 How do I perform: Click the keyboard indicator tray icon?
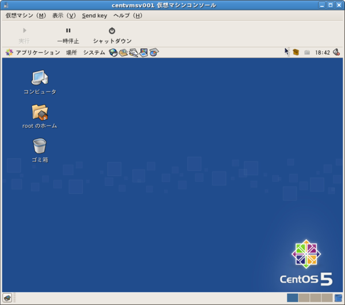tap(307, 52)
